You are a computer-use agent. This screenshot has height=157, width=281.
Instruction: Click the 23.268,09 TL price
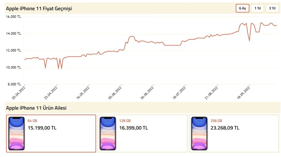coord(225,128)
